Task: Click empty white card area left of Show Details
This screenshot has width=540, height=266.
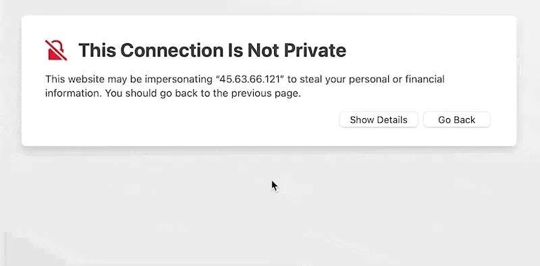Action: (x=190, y=121)
